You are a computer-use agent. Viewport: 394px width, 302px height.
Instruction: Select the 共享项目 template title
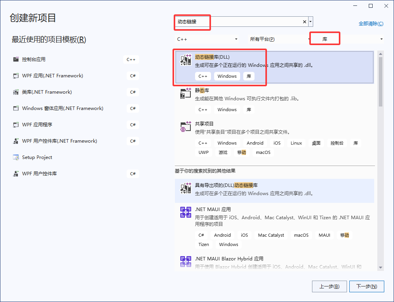[x=204, y=124]
